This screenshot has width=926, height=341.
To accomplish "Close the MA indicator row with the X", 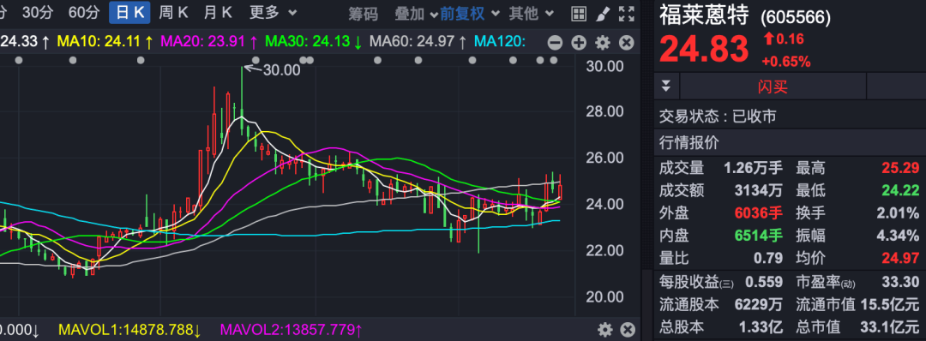I will click(x=626, y=43).
